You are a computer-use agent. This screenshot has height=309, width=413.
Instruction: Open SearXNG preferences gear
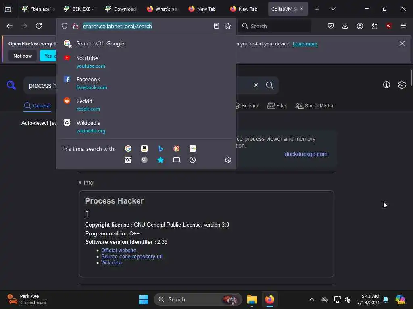402,85
